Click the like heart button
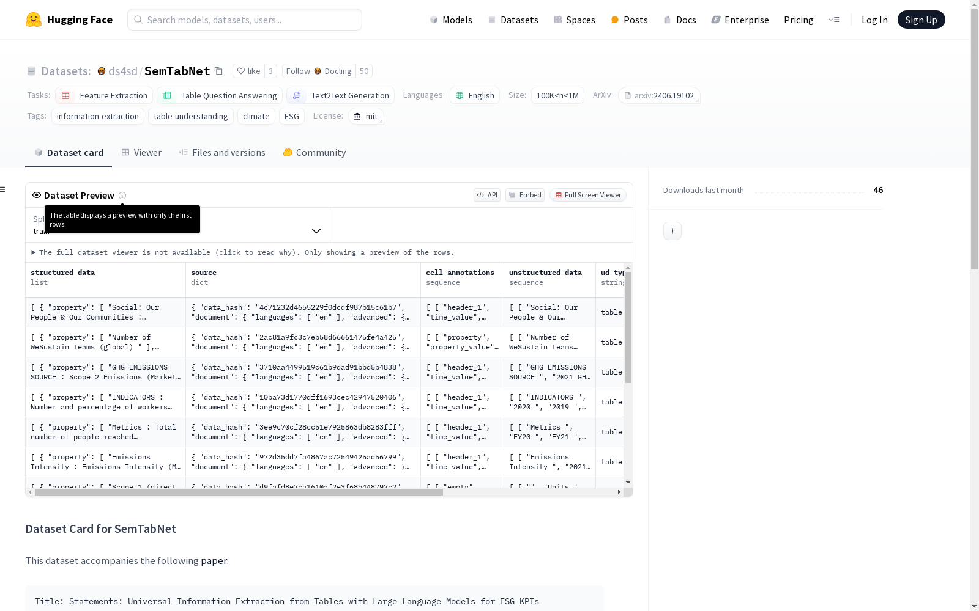The height and width of the screenshot is (611, 979). pos(248,71)
